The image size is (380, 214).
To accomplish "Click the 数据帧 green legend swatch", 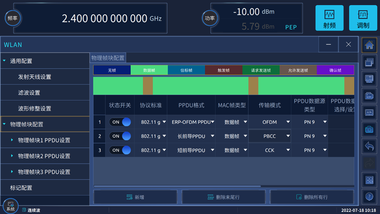I will point(149,70).
